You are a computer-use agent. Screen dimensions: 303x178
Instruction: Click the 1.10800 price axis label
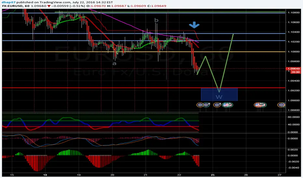294,13
